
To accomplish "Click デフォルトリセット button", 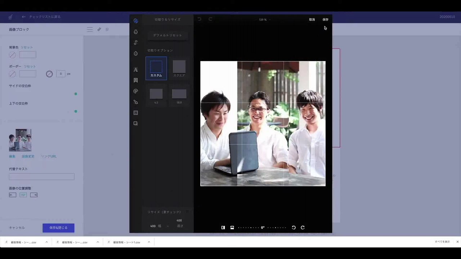I will [167, 35].
